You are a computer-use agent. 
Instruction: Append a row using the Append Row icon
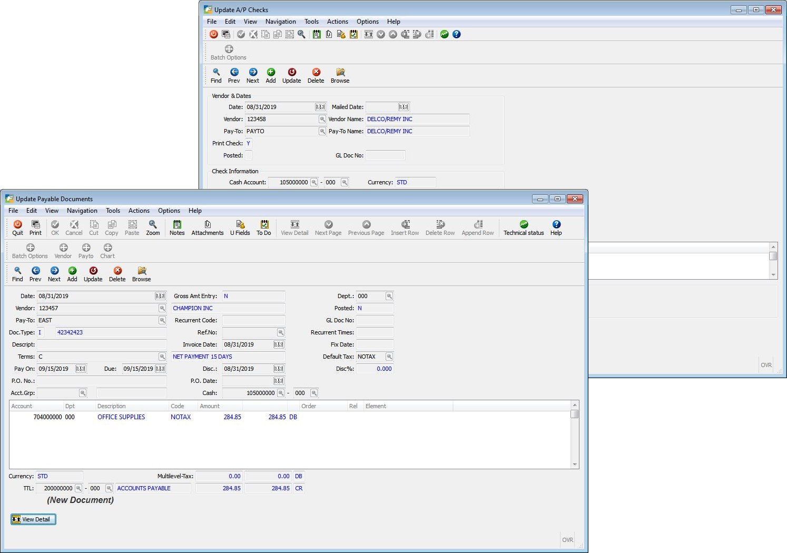click(x=477, y=228)
